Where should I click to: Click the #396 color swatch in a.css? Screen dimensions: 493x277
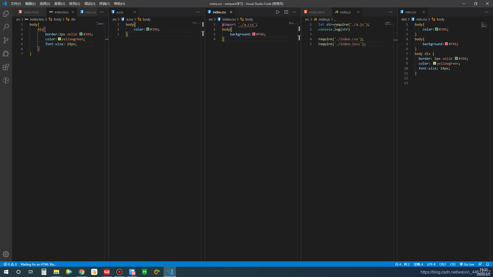[x=148, y=29]
